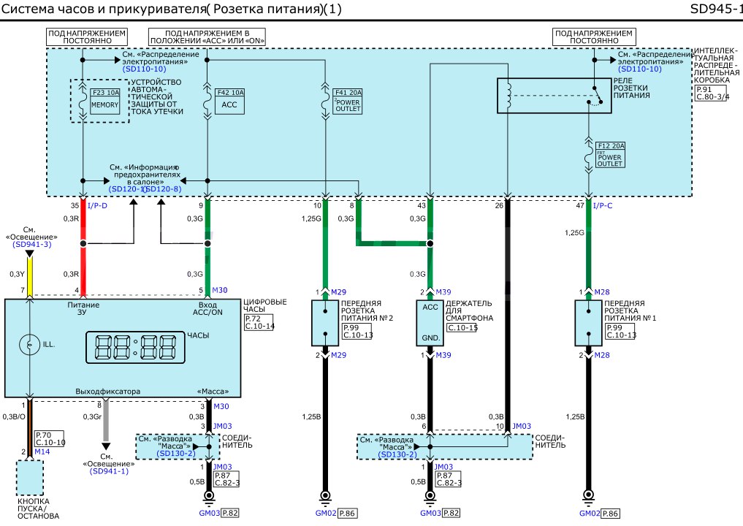Click the ILL. lamp symbol in clock

[31, 343]
